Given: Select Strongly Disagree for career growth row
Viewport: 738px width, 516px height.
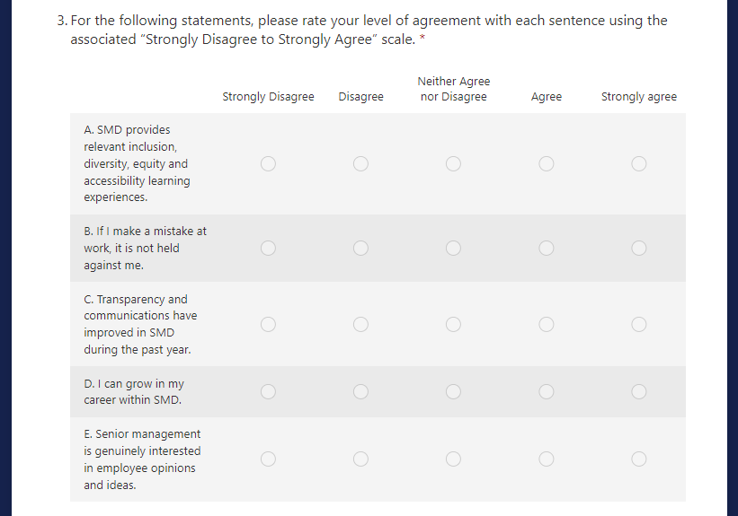Looking at the screenshot, I should [x=268, y=391].
